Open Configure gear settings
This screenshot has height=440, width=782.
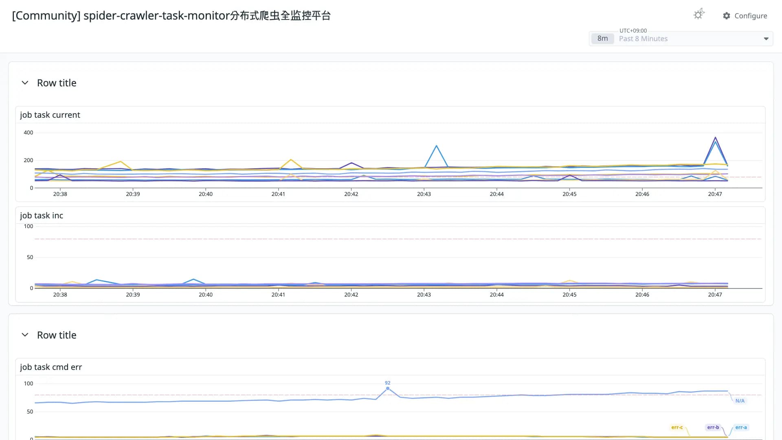coord(745,15)
